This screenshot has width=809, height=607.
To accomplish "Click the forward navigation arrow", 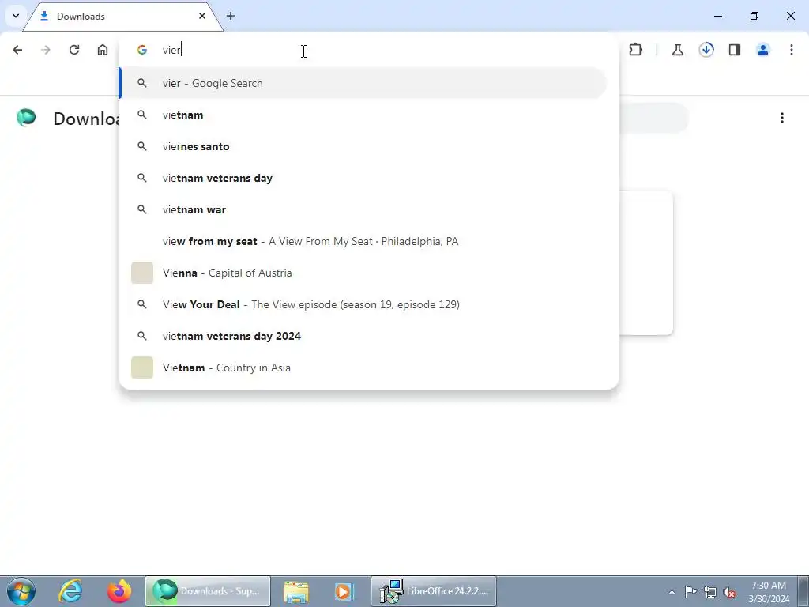I will point(46,50).
